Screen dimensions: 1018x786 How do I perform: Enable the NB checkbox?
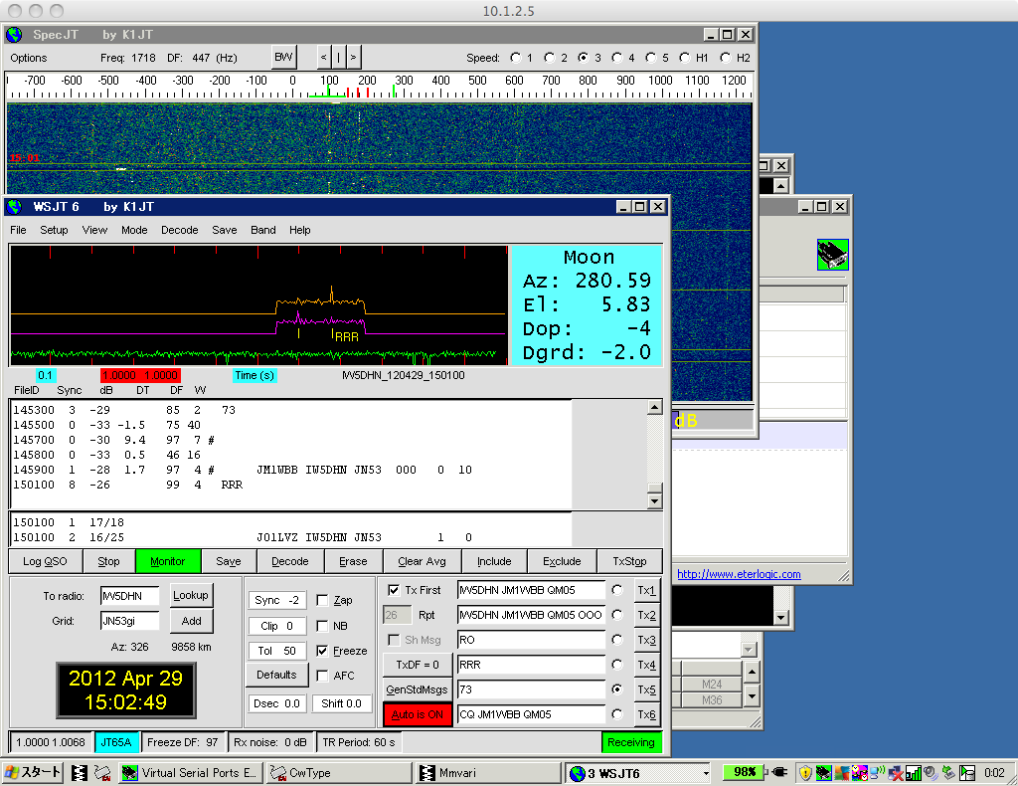pyautogui.click(x=322, y=626)
